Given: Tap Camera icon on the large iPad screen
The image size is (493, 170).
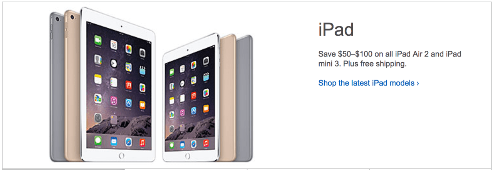Looking at the screenshot, I should (142, 52).
